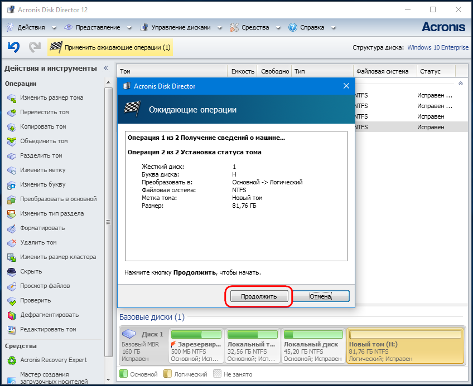Click the 'Скрыть' volume icon
Screen dimensions: 473x386
tap(12, 272)
